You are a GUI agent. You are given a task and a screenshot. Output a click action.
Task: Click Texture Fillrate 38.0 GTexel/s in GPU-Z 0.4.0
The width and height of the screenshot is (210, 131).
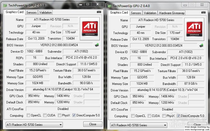click(x=191, y=71)
